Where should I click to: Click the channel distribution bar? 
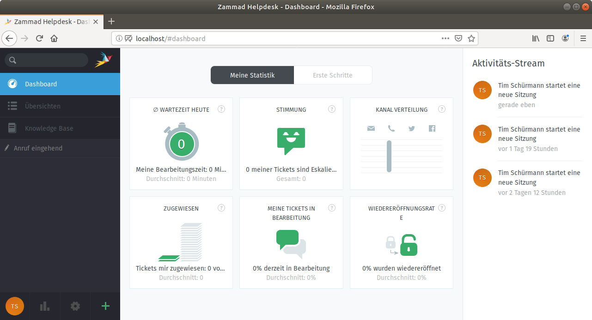389,157
